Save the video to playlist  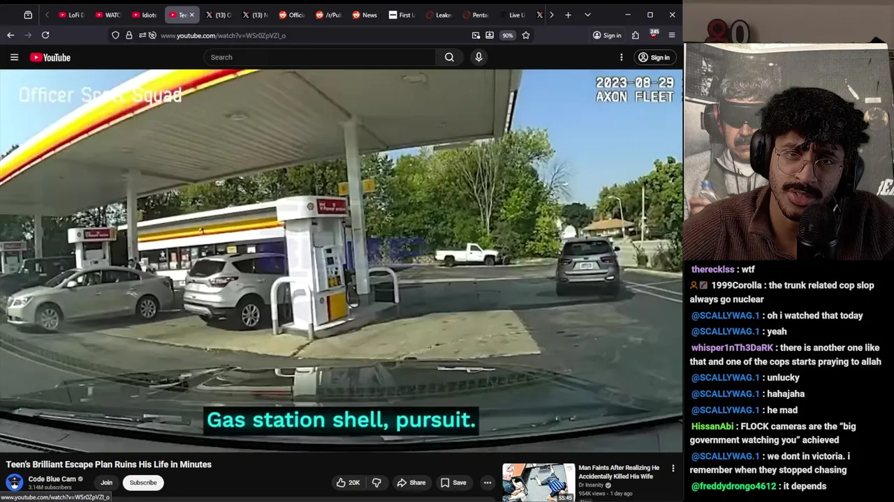453,482
